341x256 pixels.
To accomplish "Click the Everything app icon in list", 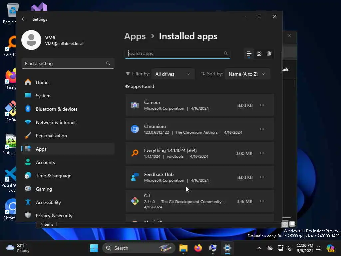I will pos(135,153).
